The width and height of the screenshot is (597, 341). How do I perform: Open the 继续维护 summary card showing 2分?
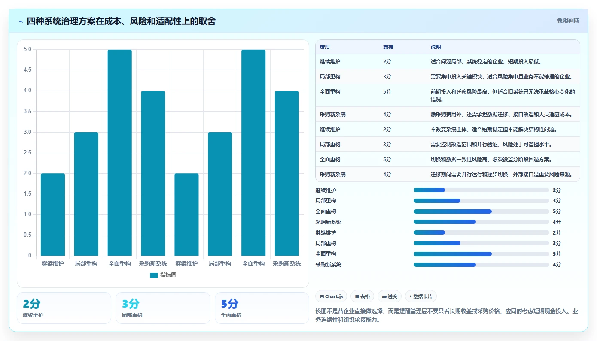(64, 308)
